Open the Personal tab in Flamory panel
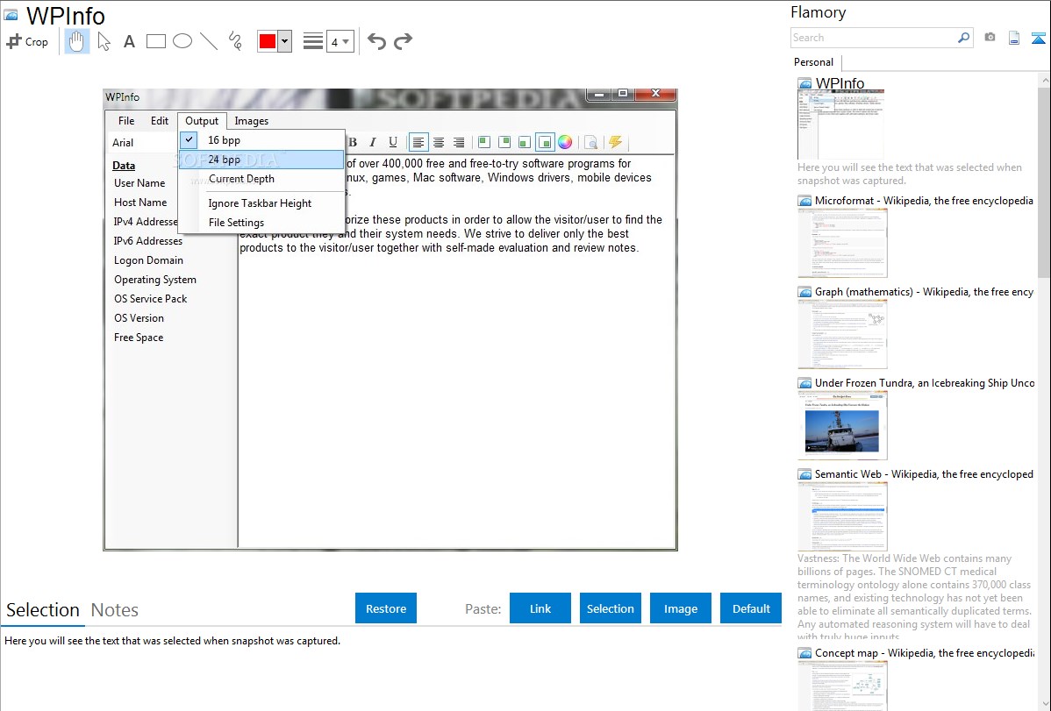The image size is (1051, 711). pyautogui.click(x=813, y=62)
